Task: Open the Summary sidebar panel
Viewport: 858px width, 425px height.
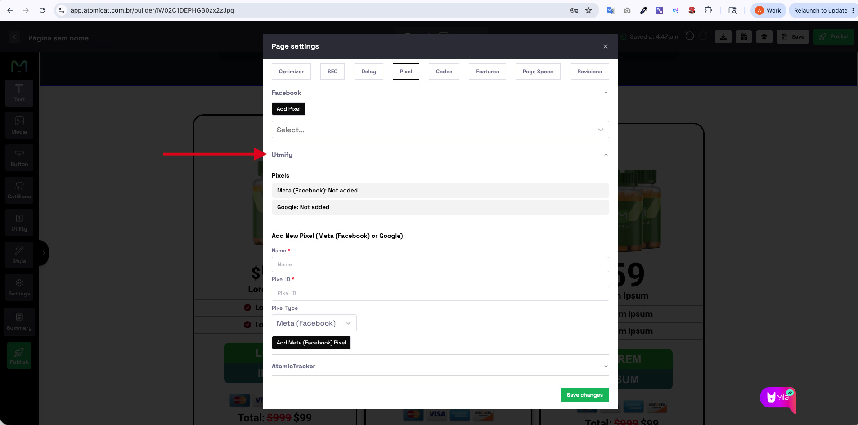Action: (x=19, y=322)
